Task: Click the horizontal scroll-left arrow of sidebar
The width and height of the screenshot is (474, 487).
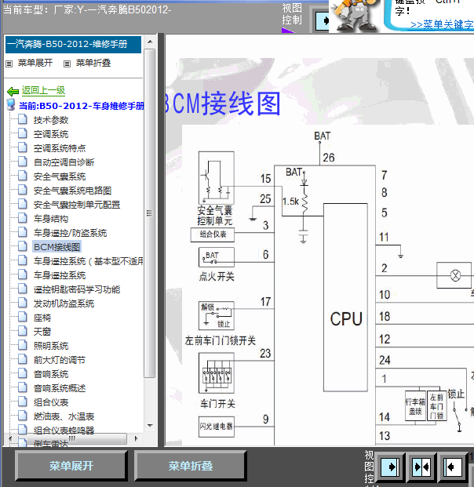Action: tap(9, 438)
